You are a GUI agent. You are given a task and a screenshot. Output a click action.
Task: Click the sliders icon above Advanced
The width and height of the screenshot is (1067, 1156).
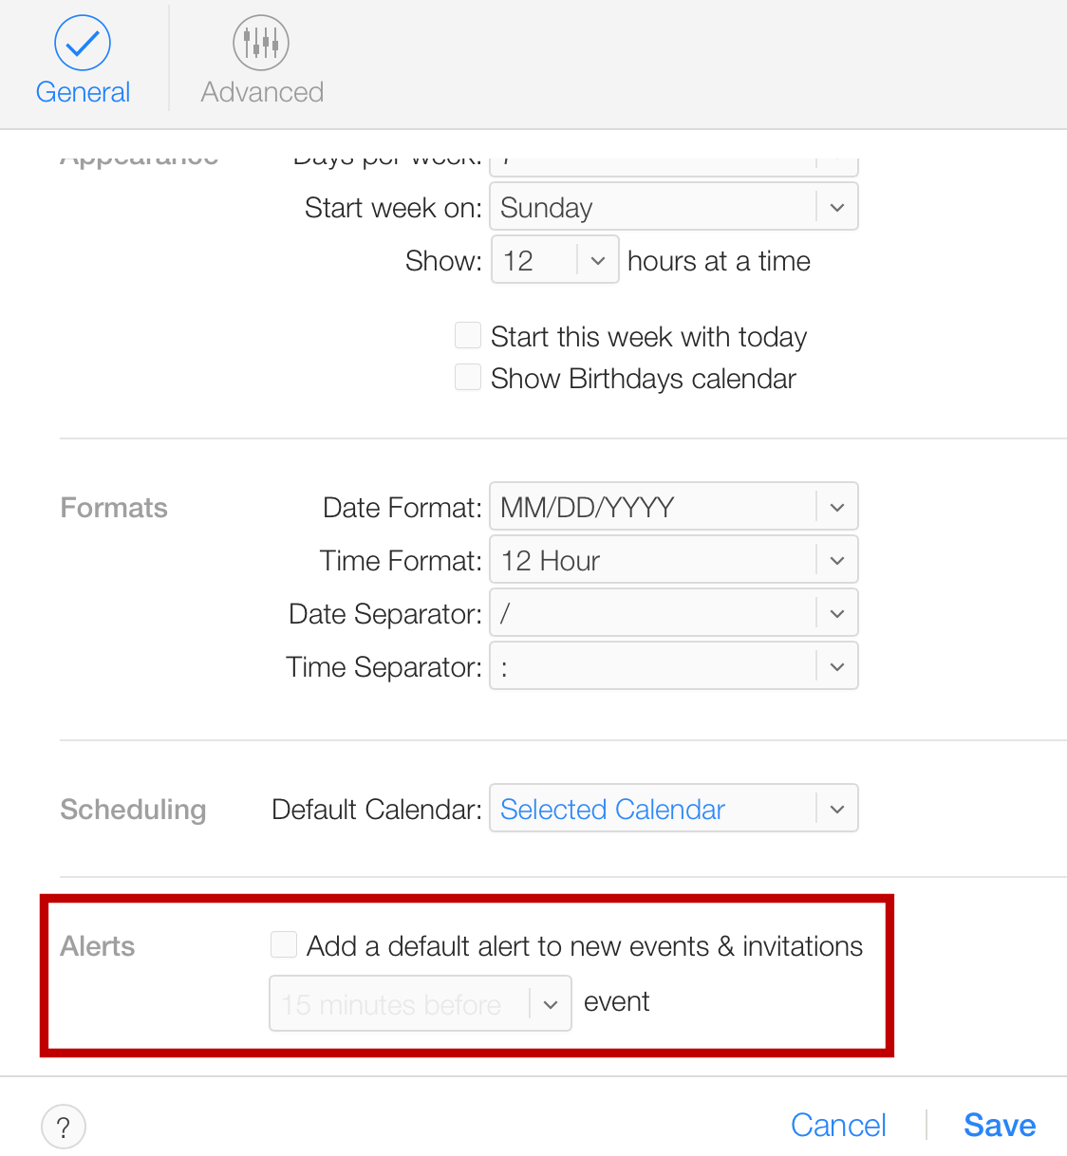tap(261, 42)
